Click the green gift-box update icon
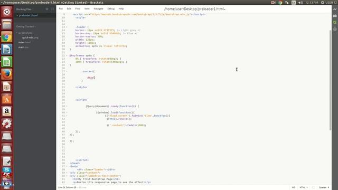This screenshot has height=190, width=338. (335, 22)
